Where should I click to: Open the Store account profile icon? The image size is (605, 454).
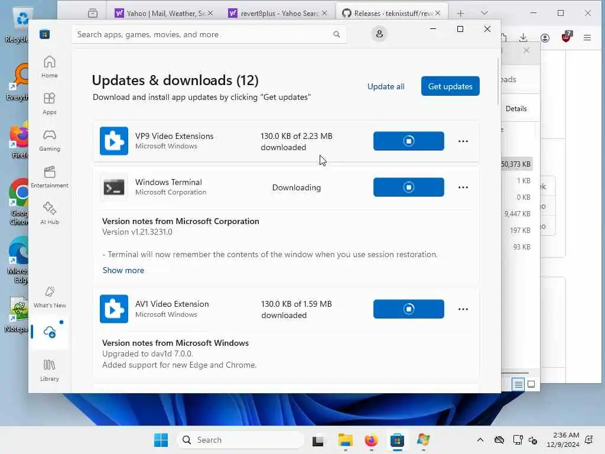coord(379,34)
